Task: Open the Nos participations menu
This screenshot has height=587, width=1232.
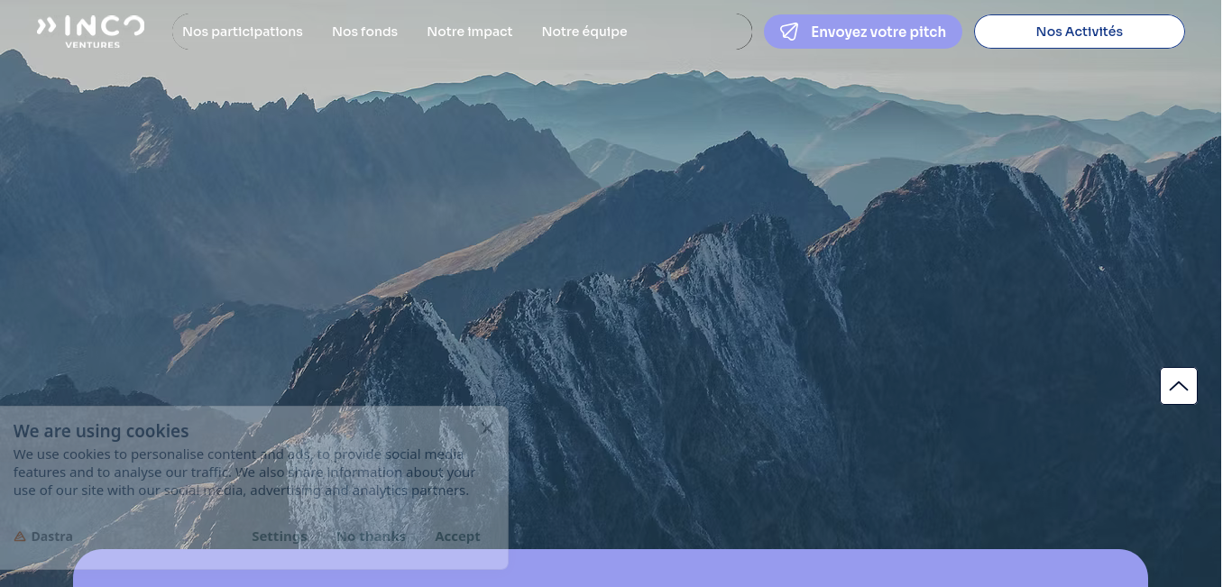Action: pos(243,32)
